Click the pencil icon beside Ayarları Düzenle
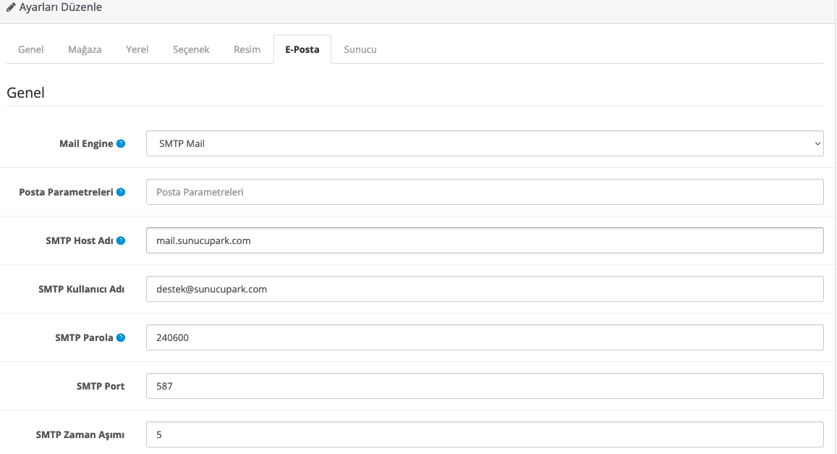 (x=11, y=7)
